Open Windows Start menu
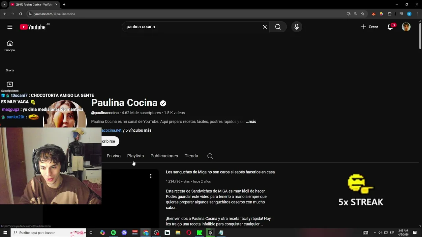Screen dimensions: 422x237 5,233
